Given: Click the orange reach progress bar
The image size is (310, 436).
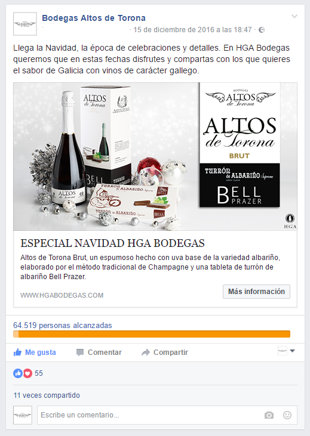Looking at the screenshot, I should pyautogui.click(x=152, y=334).
